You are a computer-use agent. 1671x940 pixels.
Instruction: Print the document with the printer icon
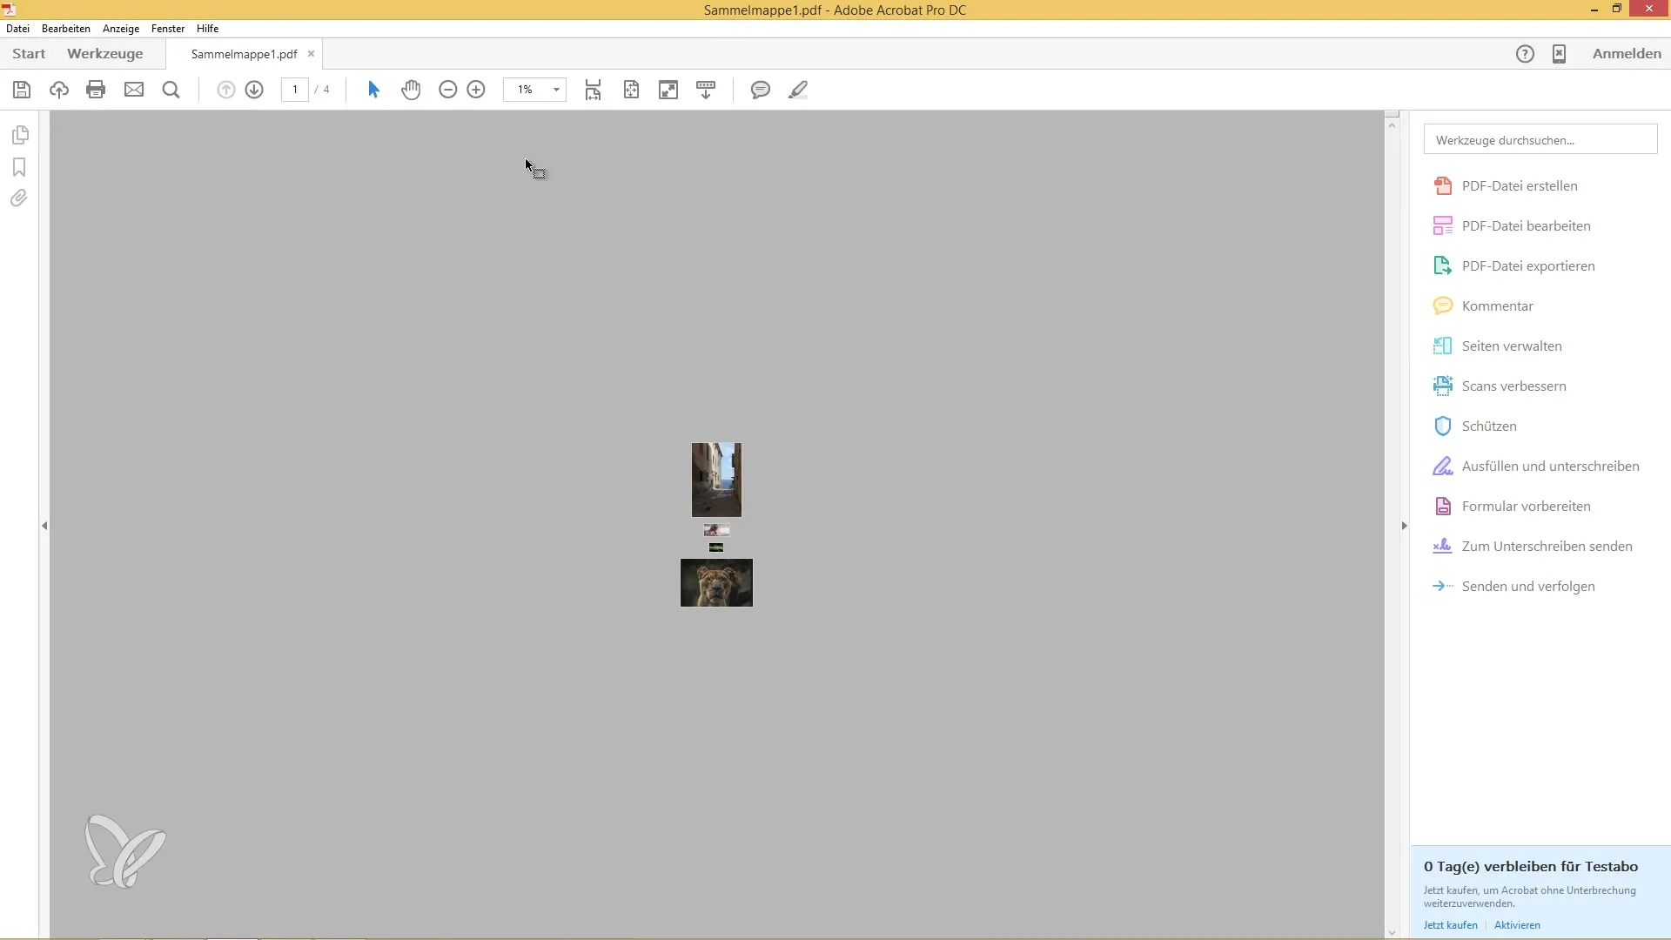[x=96, y=90]
